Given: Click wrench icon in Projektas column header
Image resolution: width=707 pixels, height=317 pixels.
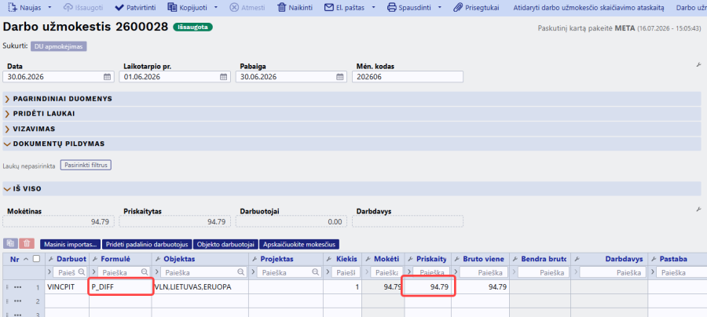Looking at the screenshot, I should pos(255,259).
